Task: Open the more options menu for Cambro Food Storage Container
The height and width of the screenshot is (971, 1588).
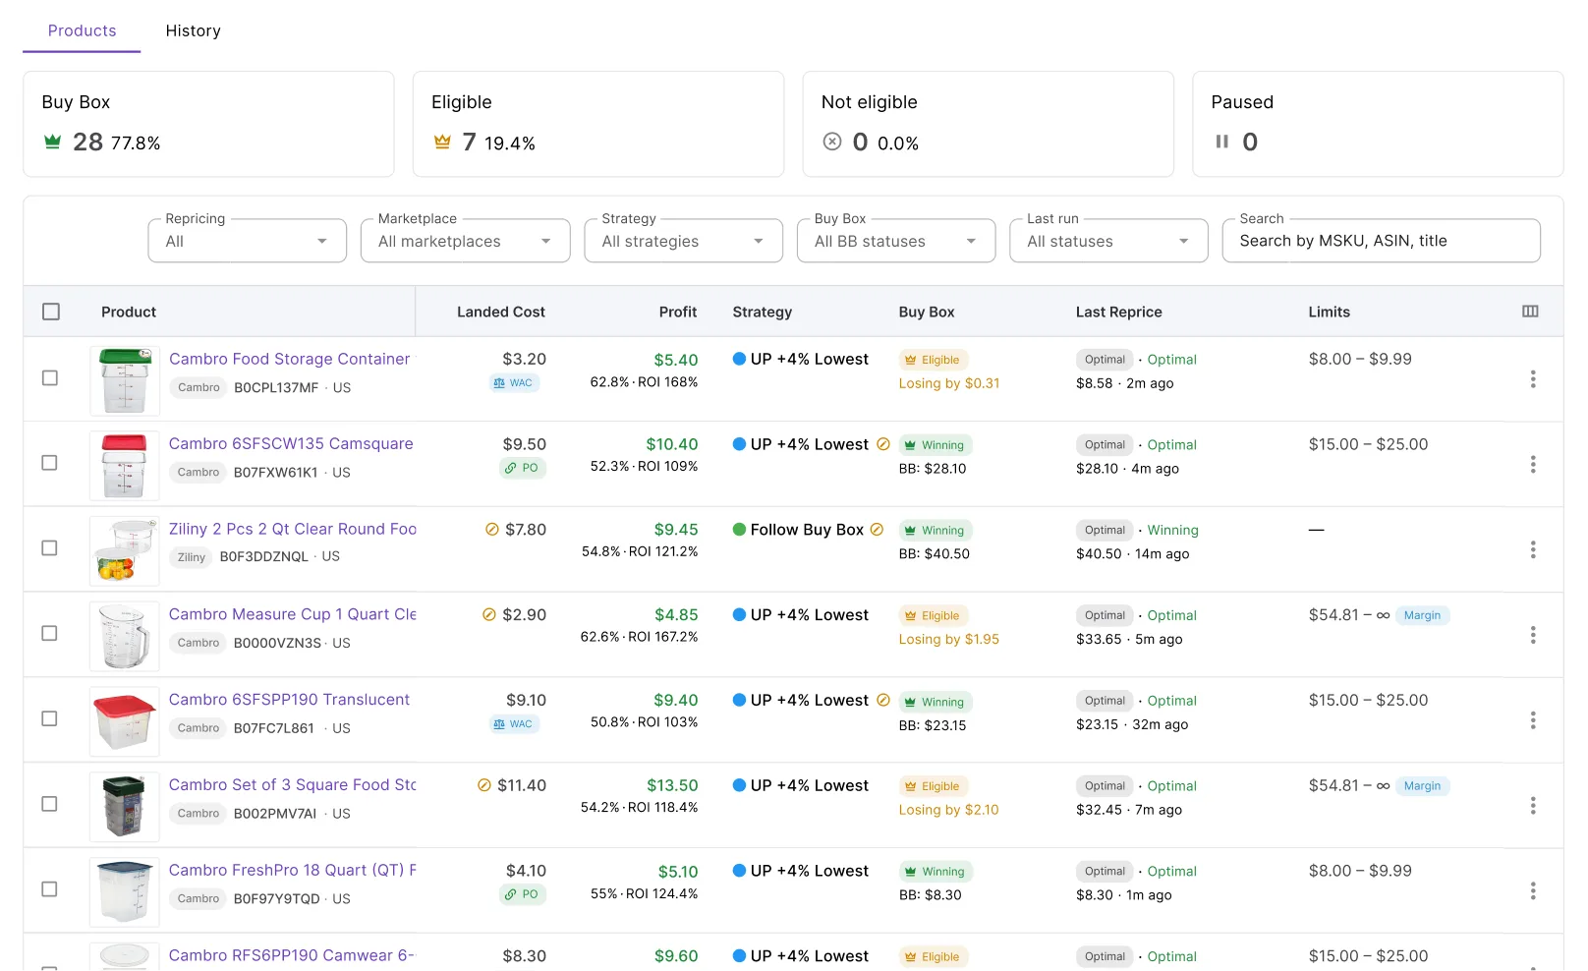Action: point(1532,379)
